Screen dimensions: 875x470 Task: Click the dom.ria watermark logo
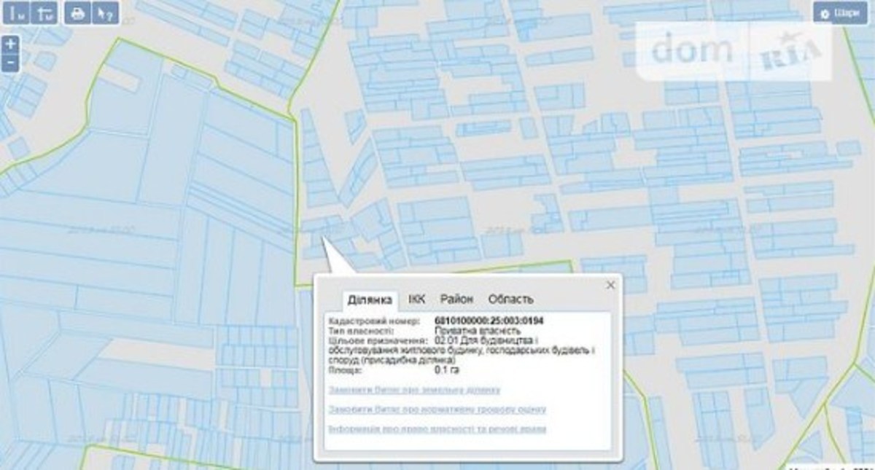(x=734, y=51)
